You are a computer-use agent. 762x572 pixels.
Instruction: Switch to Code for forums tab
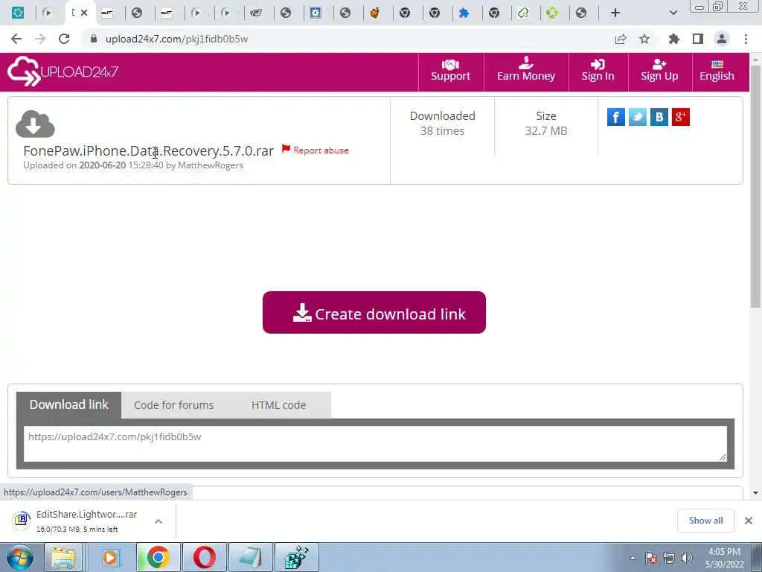tap(173, 405)
